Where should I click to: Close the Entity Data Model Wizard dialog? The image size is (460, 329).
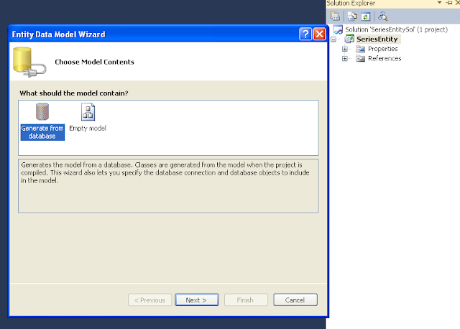point(319,34)
